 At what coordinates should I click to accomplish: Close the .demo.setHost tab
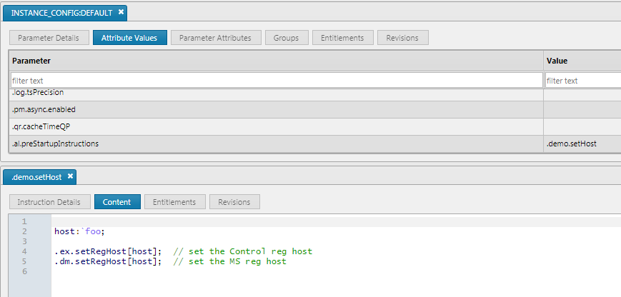(x=70, y=176)
